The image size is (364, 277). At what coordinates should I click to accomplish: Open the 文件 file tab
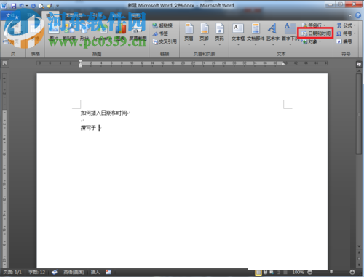(10, 16)
